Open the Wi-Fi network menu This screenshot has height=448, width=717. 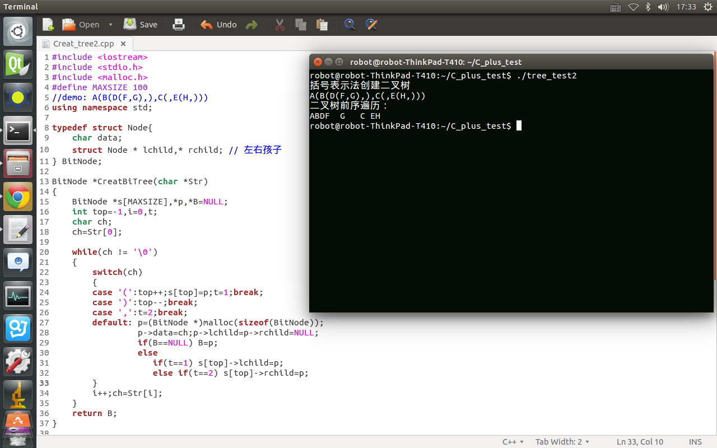tap(634, 7)
